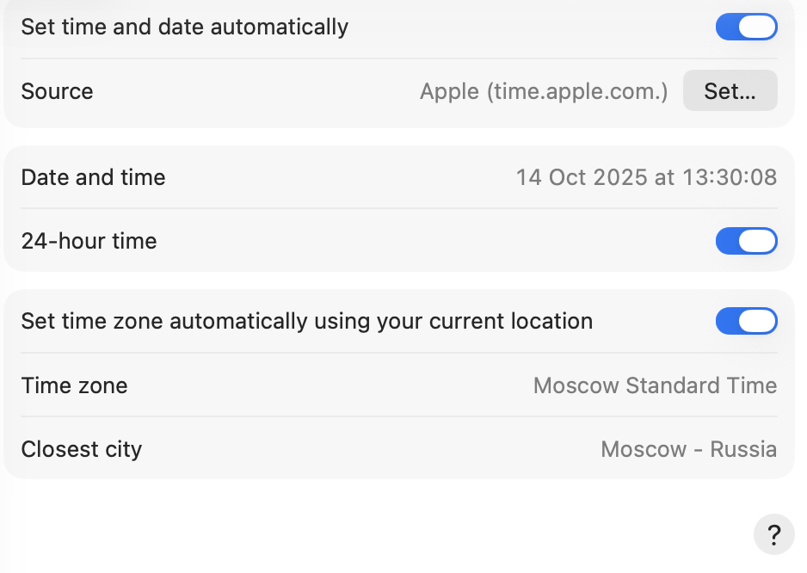Toggle automatic time zone using current location
Viewport: 807px width, 573px height.
pos(746,322)
